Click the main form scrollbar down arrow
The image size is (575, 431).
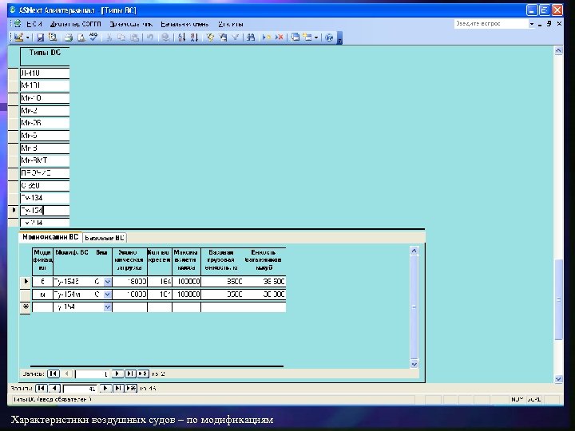click(x=558, y=379)
